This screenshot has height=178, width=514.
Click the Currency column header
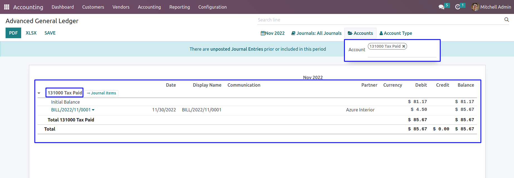[393, 85]
